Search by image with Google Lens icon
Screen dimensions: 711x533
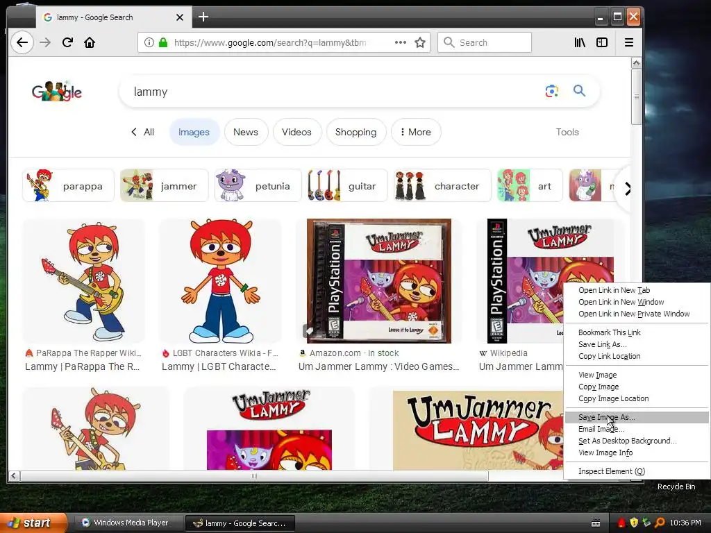click(551, 91)
